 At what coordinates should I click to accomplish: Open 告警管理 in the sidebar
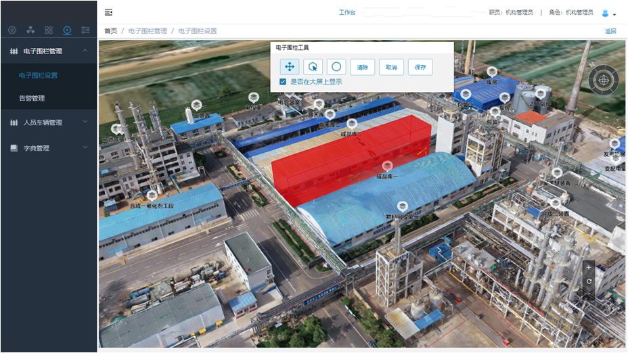32,98
